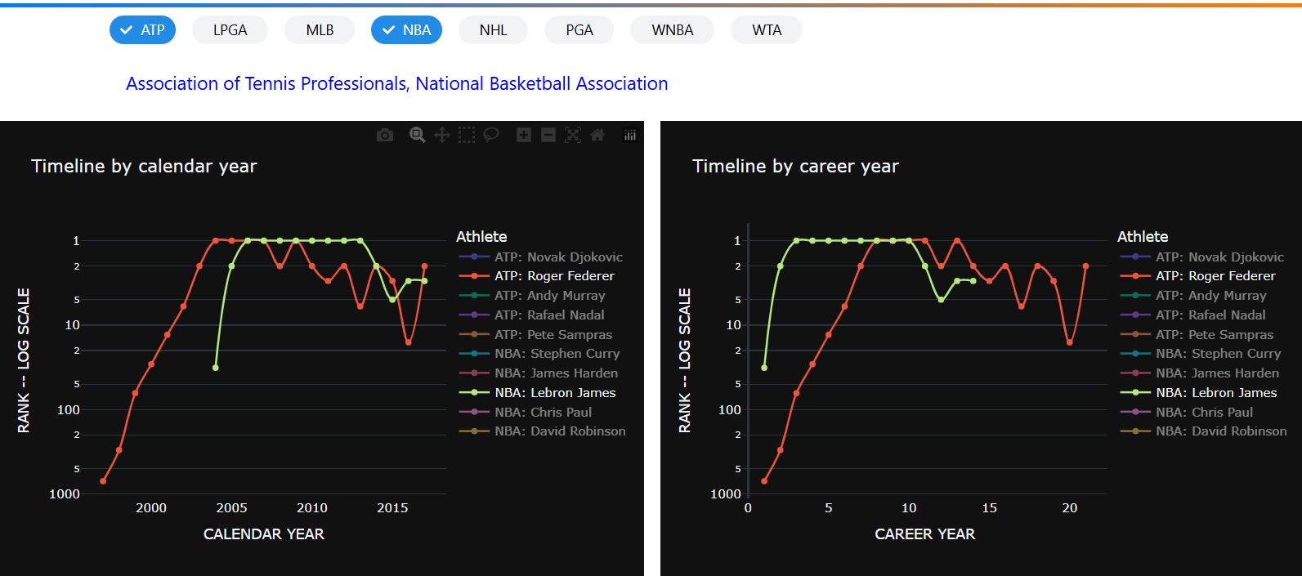Click the Autoscale axes icon
Screen dimensions: 1302x576
coord(573,135)
